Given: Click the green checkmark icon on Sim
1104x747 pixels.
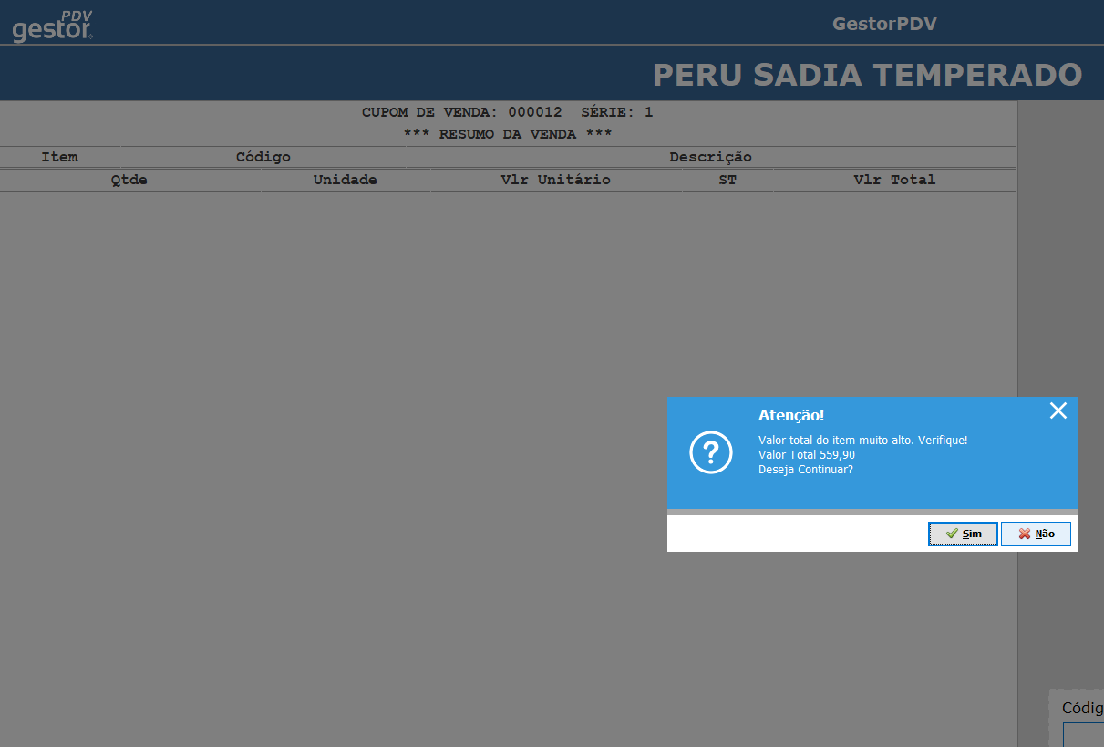Looking at the screenshot, I should [951, 534].
